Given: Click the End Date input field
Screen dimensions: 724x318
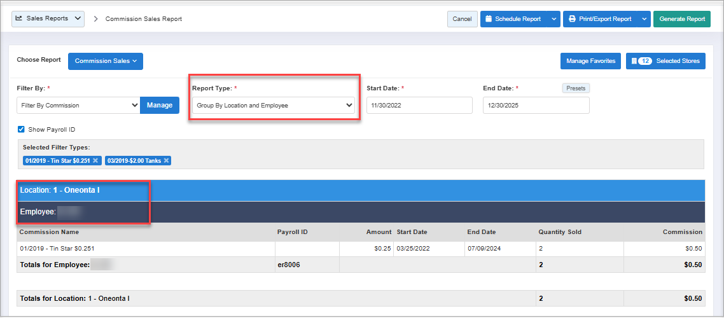Looking at the screenshot, I should (536, 105).
